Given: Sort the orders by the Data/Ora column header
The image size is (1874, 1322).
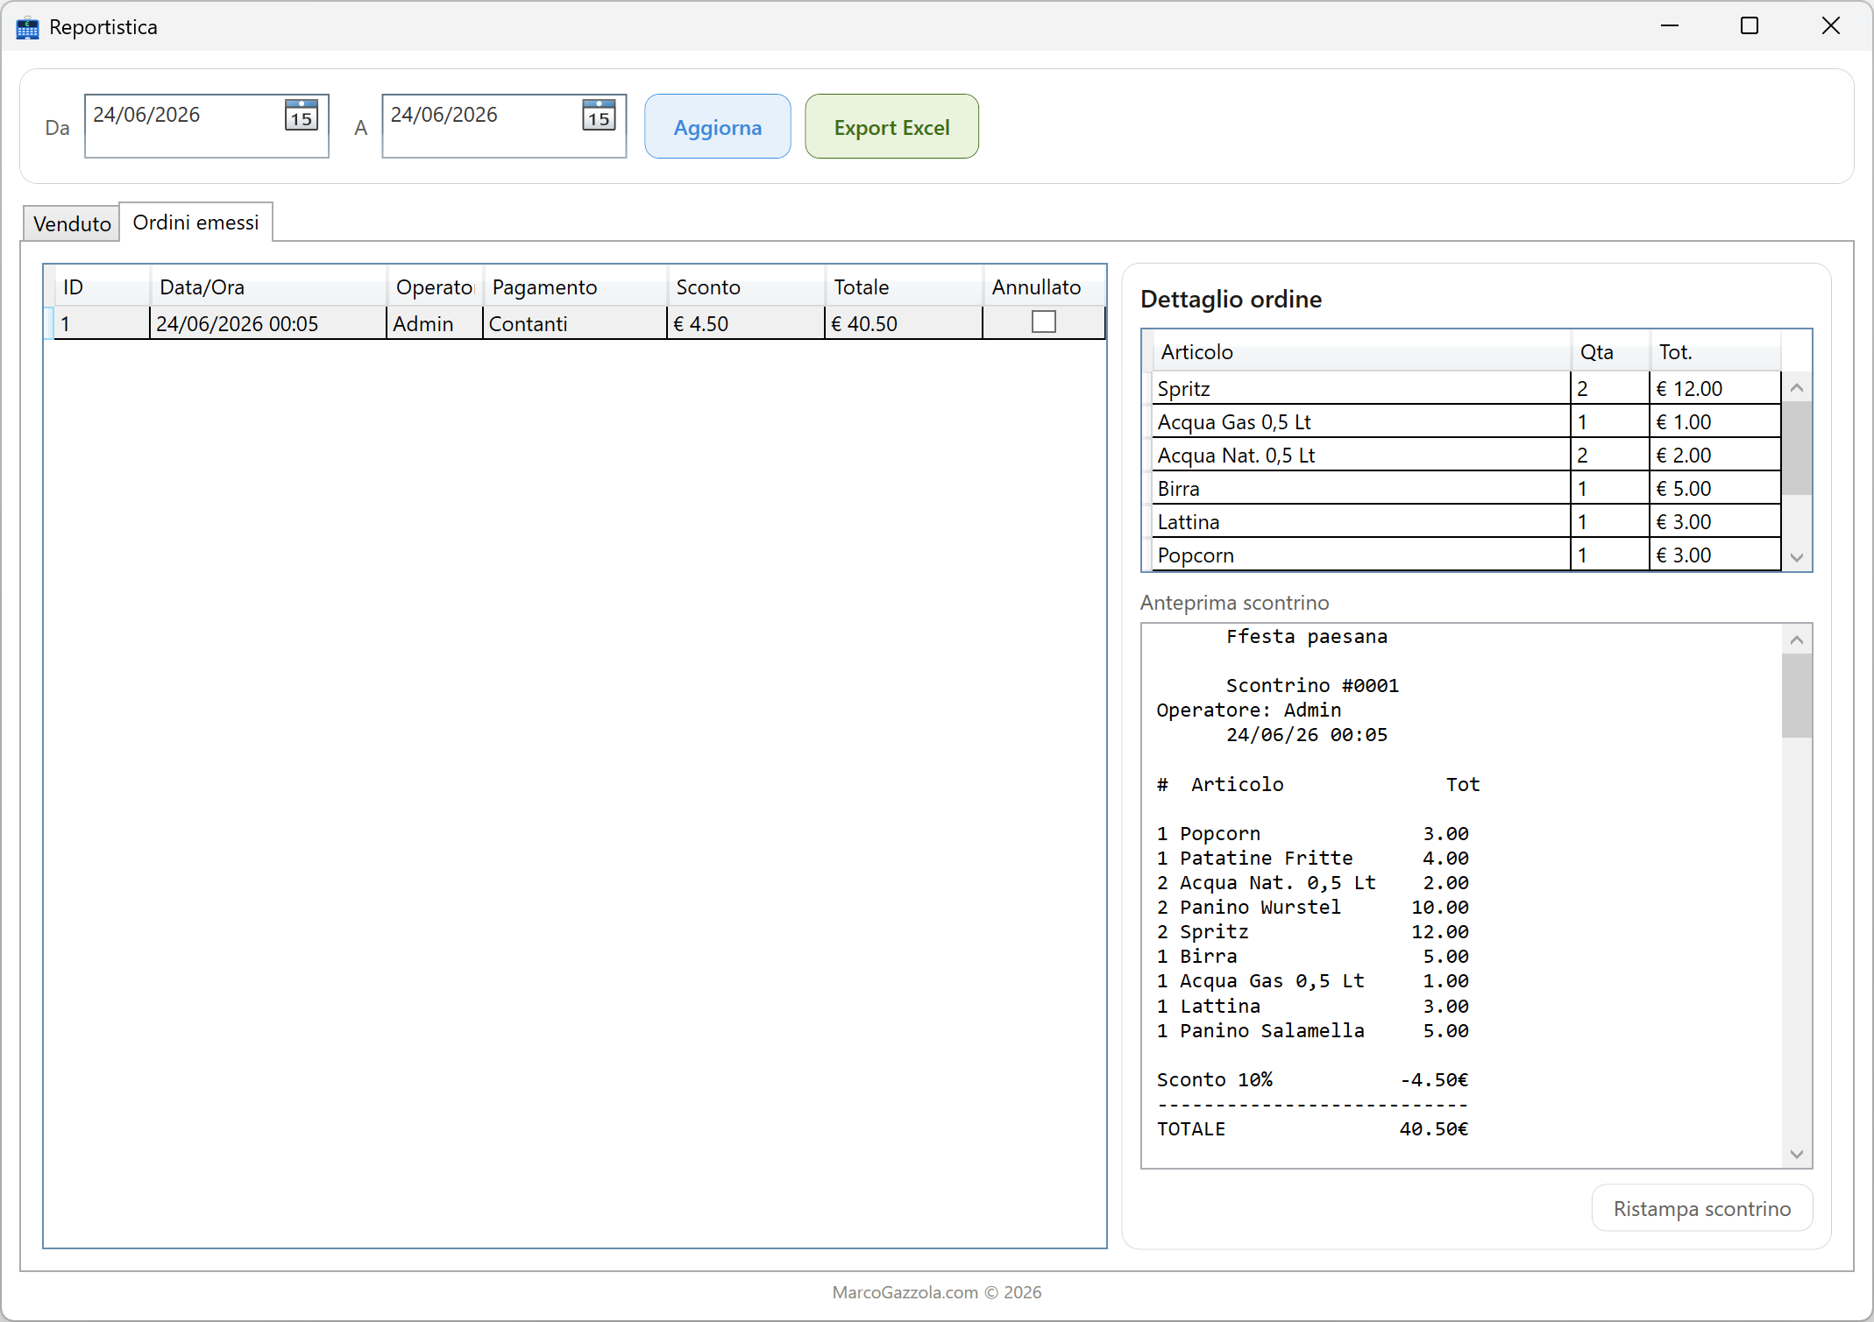Looking at the screenshot, I should pos(268,286).
